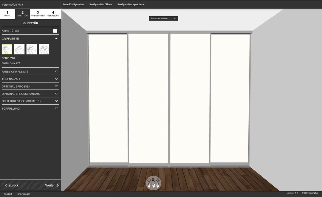
Task: Expand the Farbe Griffleiste section
Action: point(30,72)
